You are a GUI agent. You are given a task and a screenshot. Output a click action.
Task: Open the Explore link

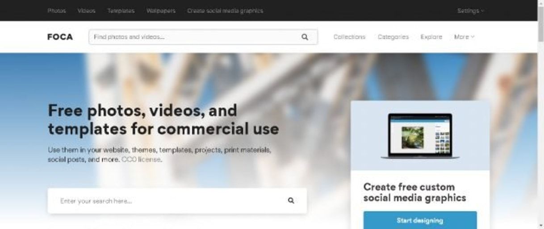coord(431,37)
